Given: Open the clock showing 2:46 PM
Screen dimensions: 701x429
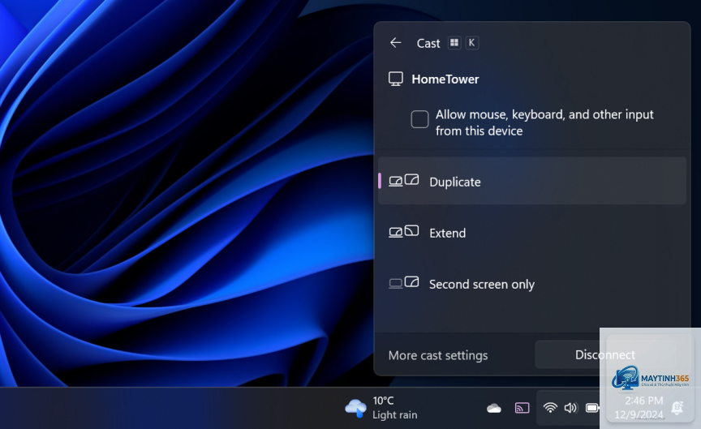Looking at the screenshot, I should (640, 408).
